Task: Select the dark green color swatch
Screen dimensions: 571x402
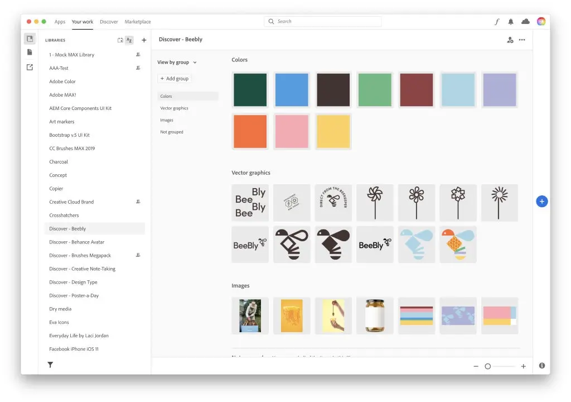Action: [250, 89]
